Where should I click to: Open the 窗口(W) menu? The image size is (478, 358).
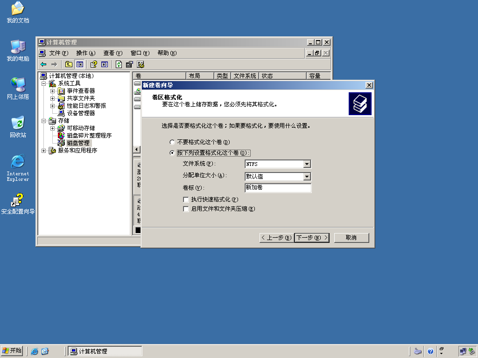tap(140, 53)
